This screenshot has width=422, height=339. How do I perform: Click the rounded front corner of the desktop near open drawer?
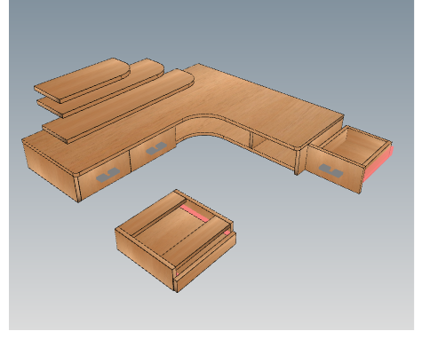click(x=299, y=148)
